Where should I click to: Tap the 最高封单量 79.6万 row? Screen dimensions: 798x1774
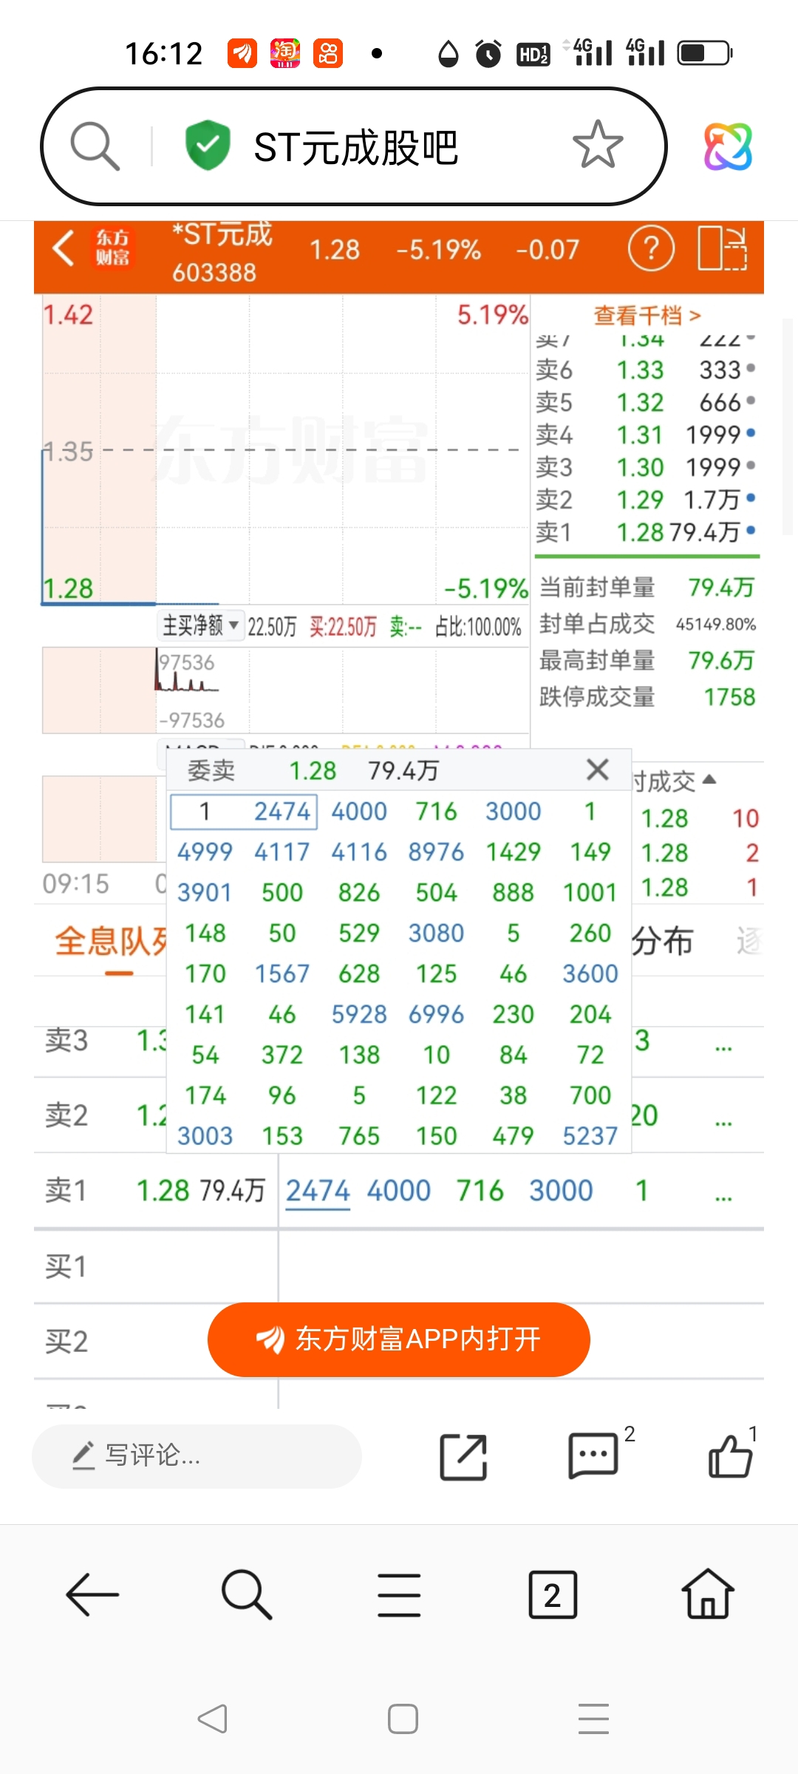tap(647, 660)
